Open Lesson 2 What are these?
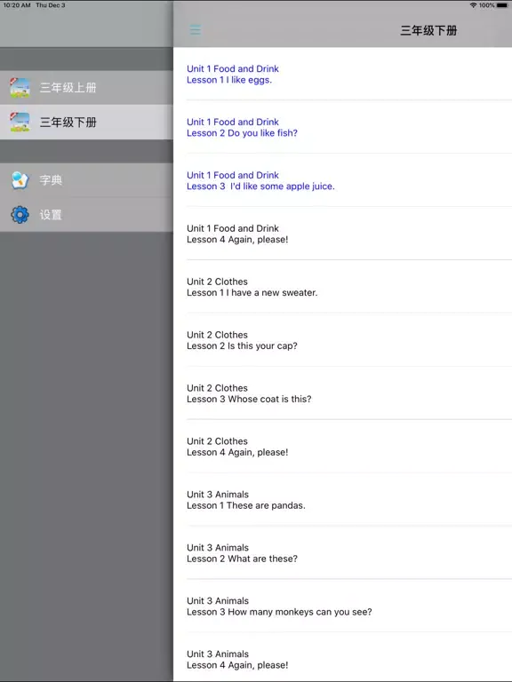Viewport: 512px width, 682px height. (342, 553)
